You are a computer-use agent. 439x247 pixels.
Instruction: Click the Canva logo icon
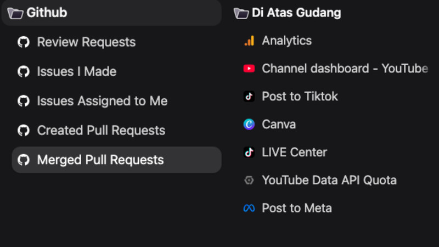[x=249, y=125]
